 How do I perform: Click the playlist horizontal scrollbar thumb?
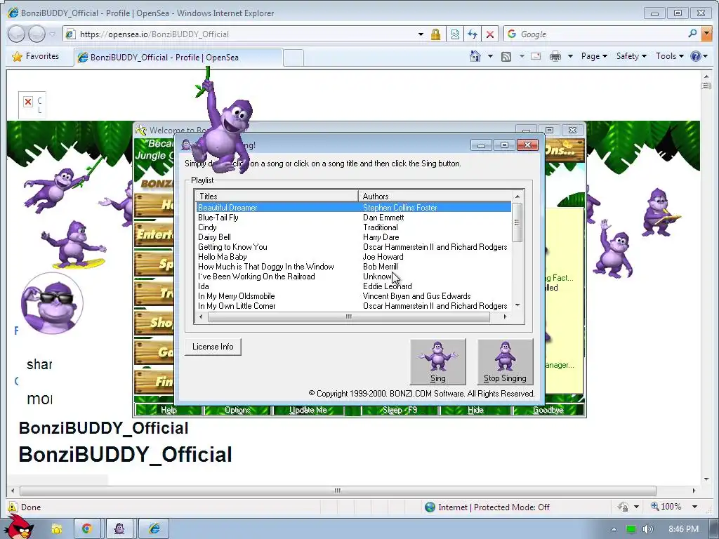349,317
